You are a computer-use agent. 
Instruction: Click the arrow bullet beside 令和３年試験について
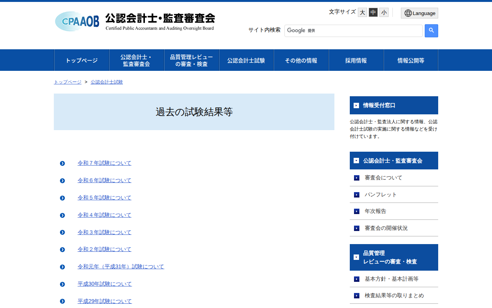[62, 233]
